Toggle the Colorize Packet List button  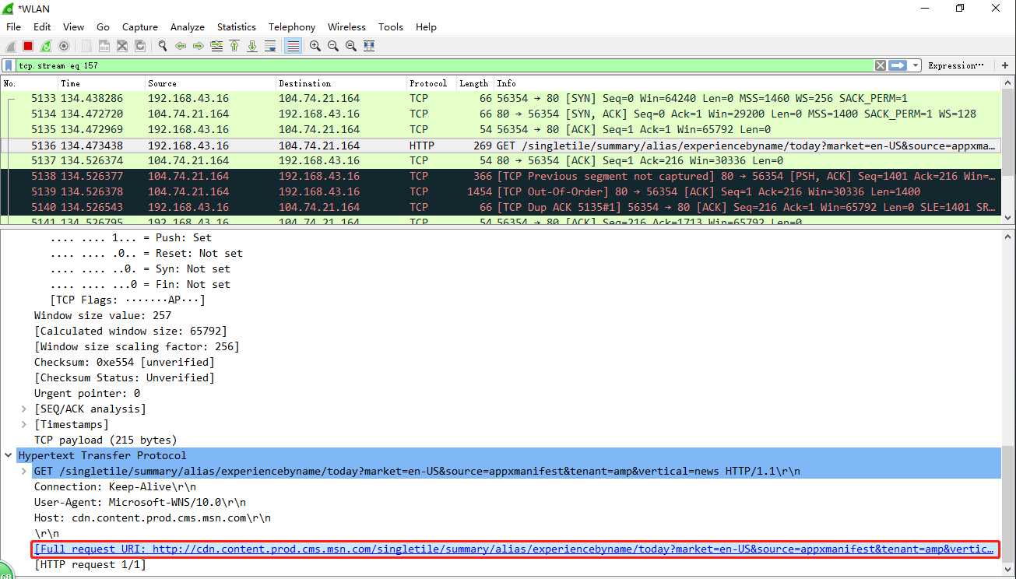(293, 46)
